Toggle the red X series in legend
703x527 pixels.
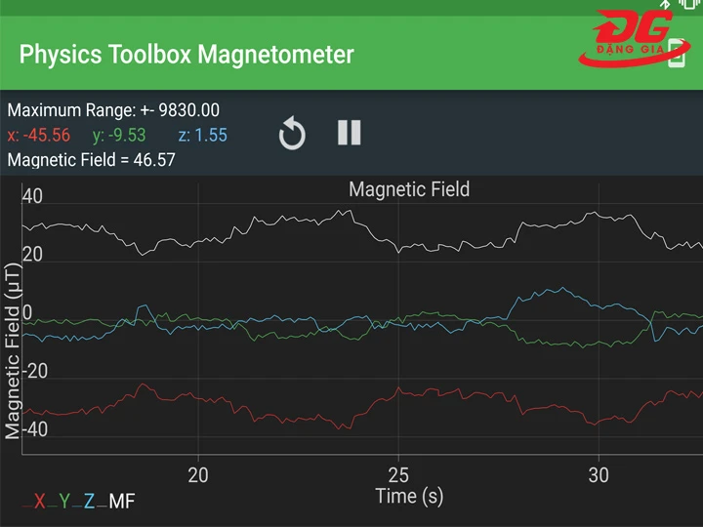(39, 502)
